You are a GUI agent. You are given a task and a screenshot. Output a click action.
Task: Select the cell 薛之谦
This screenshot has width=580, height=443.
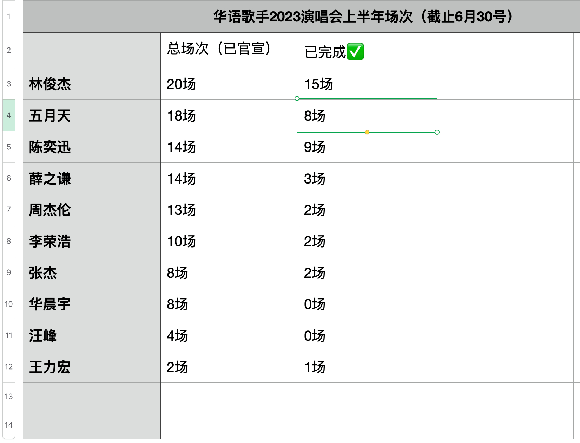click(92, 178)
